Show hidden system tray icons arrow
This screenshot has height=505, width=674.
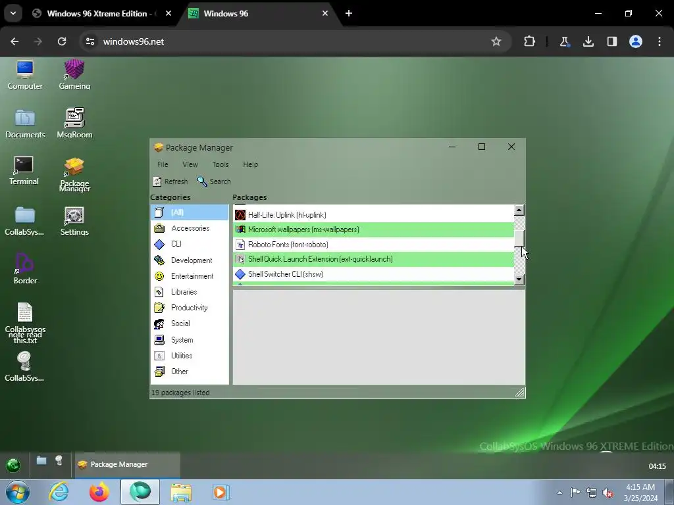(559, 493)
